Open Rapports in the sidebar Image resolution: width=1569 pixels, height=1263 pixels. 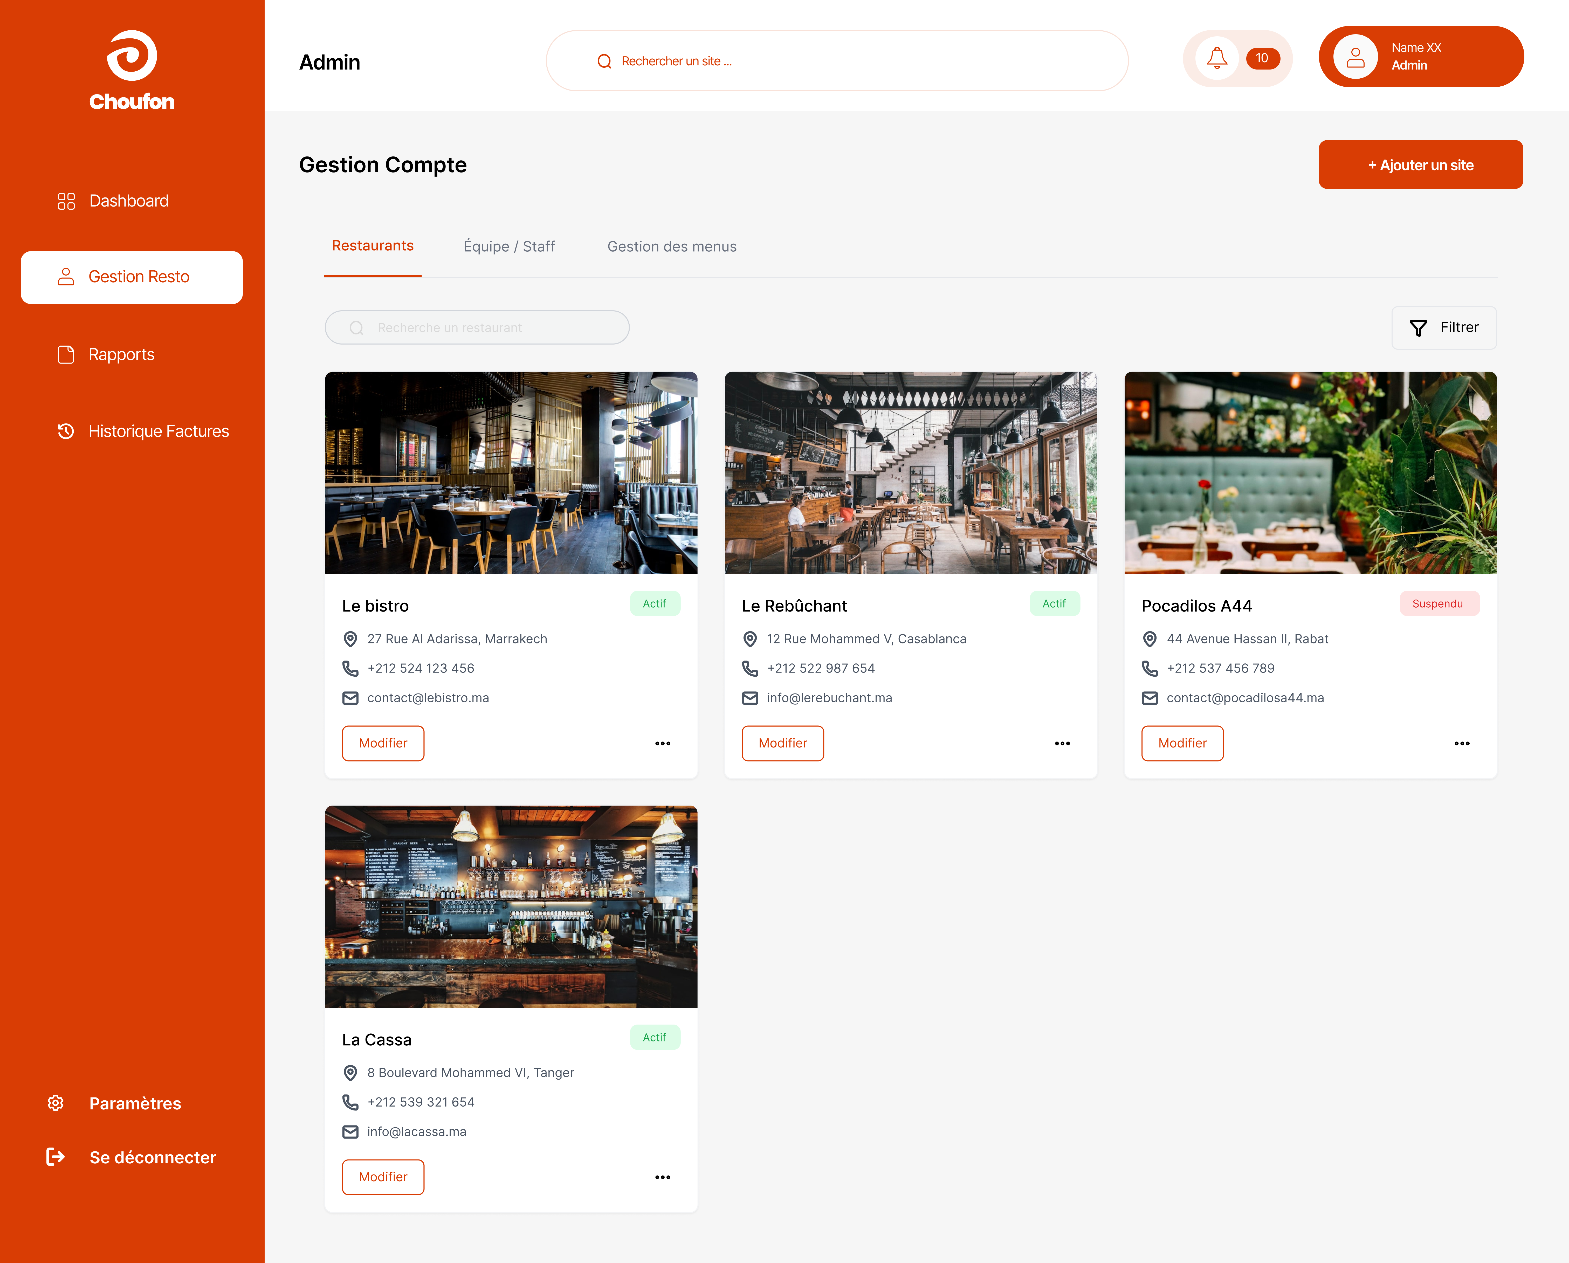click(106, 354)
